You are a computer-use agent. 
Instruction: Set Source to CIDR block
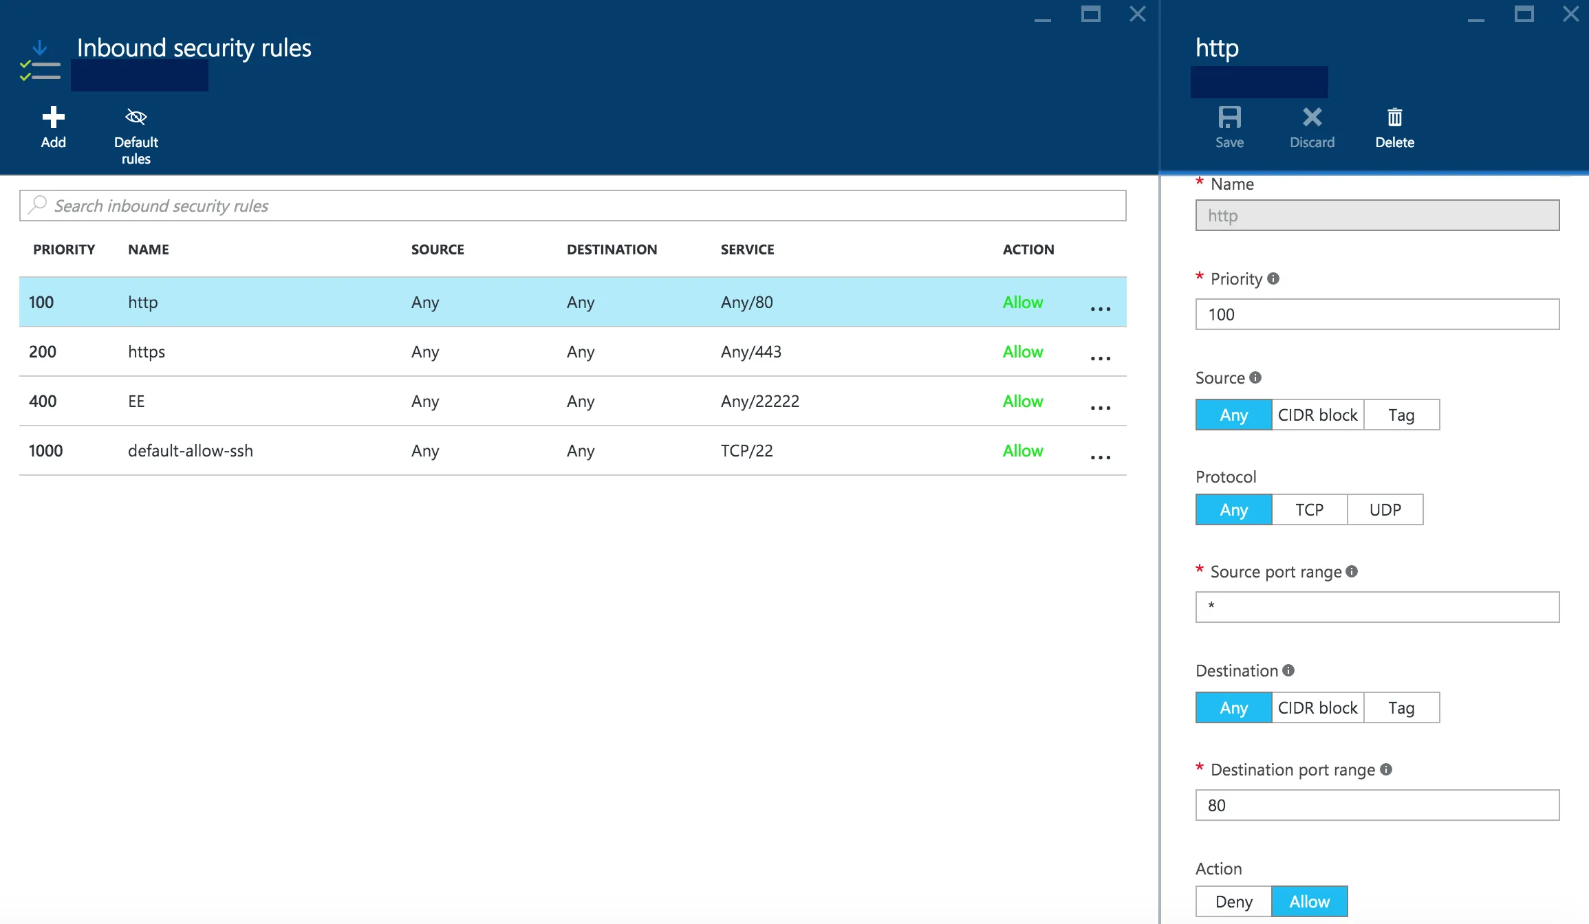point(1317,415)
